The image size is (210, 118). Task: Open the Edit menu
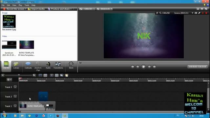coord(8,5)
